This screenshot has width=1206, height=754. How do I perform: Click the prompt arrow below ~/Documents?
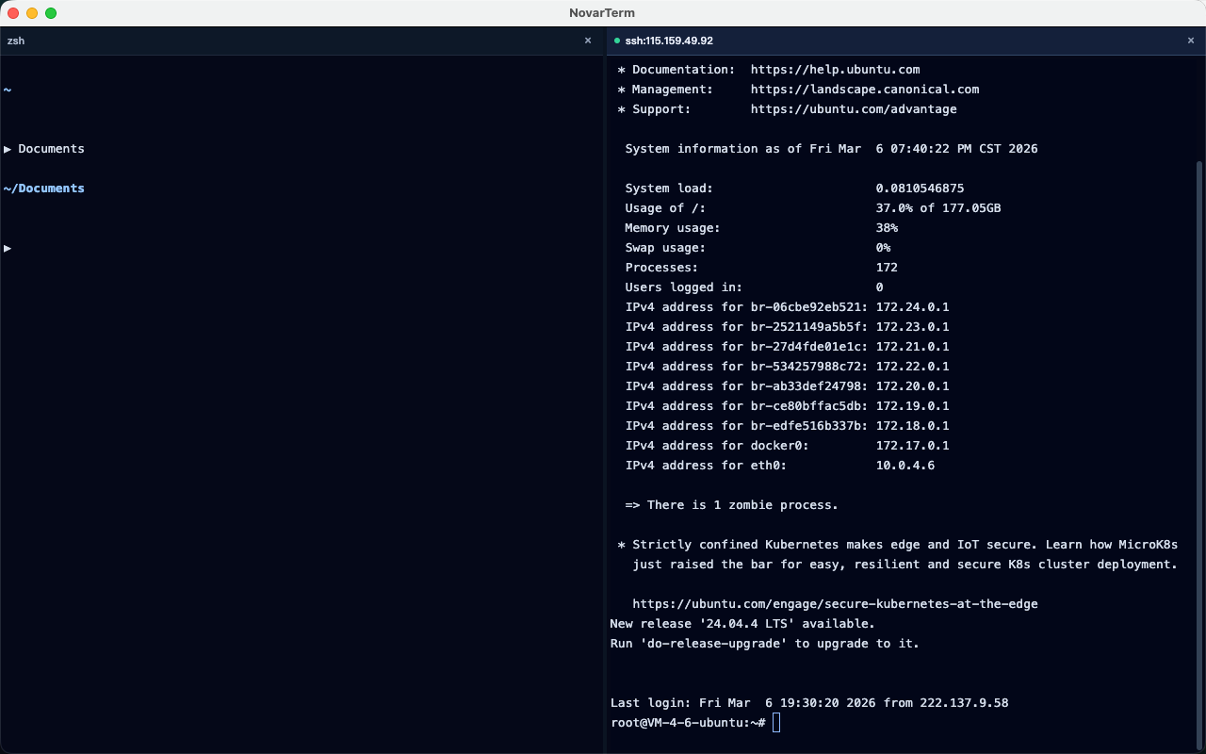coord(8,248)
